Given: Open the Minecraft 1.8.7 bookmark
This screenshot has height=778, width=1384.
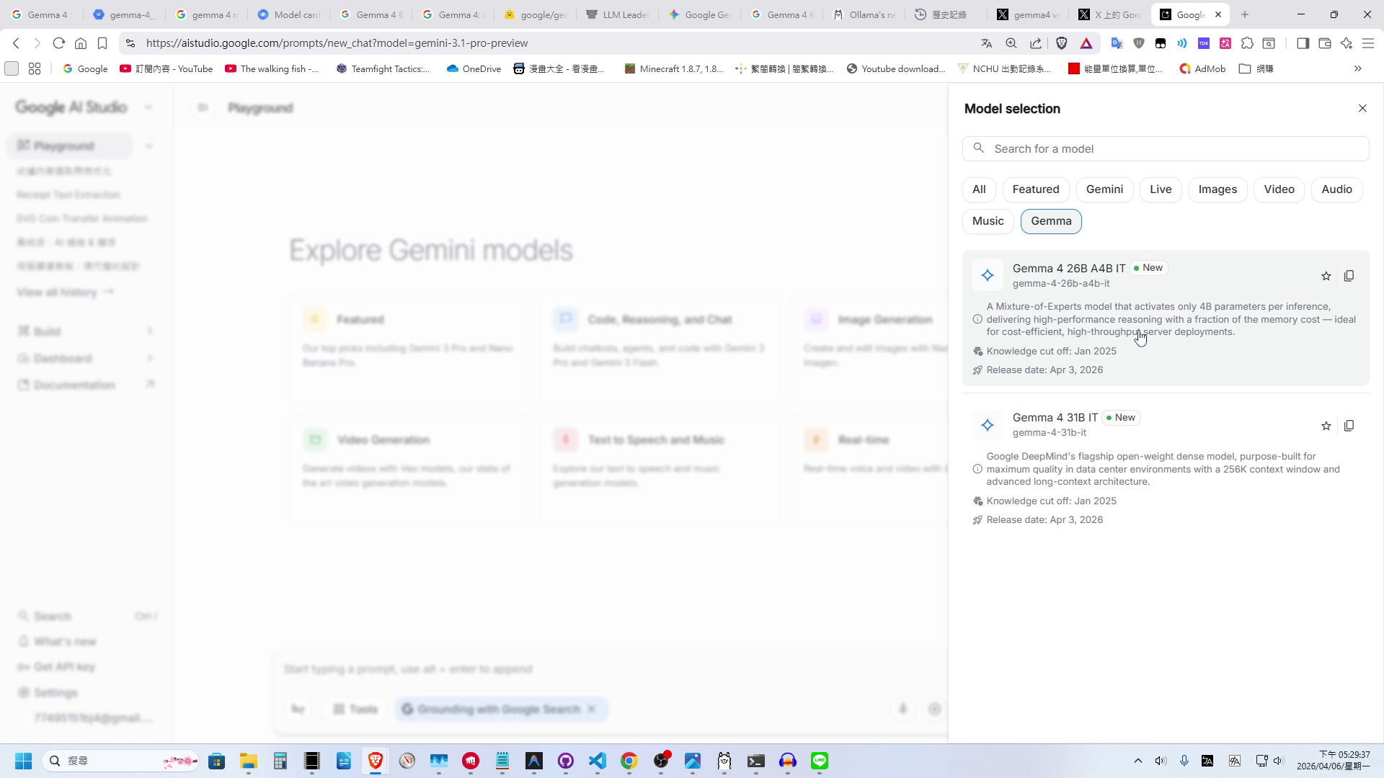Looking at the screenshot, I should click(674, 69).
